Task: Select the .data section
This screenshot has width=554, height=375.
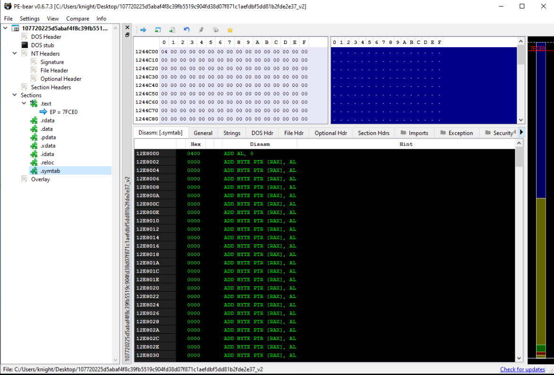Action: click(46, 129)
